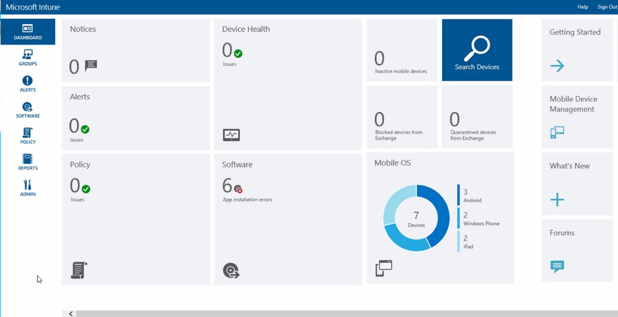The width and height of the screenshot is (618, 317).
Task: Click the Mobile OS heading
Action: [392, 163]
